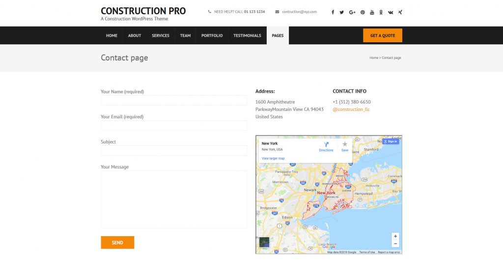Zoom out the map with minus button
The height and width of the screenshot is (271, 503).
point(395,244)
